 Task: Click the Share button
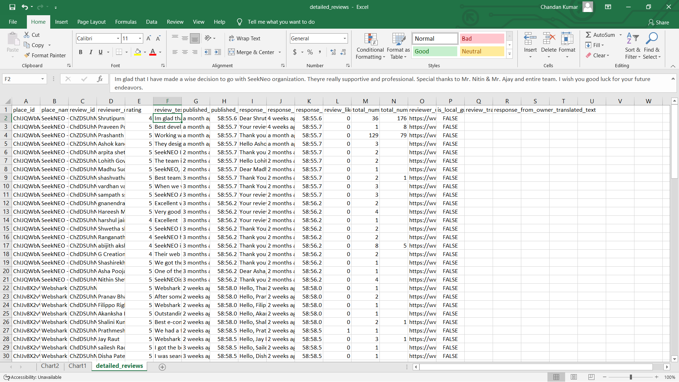tap(658, 22)
